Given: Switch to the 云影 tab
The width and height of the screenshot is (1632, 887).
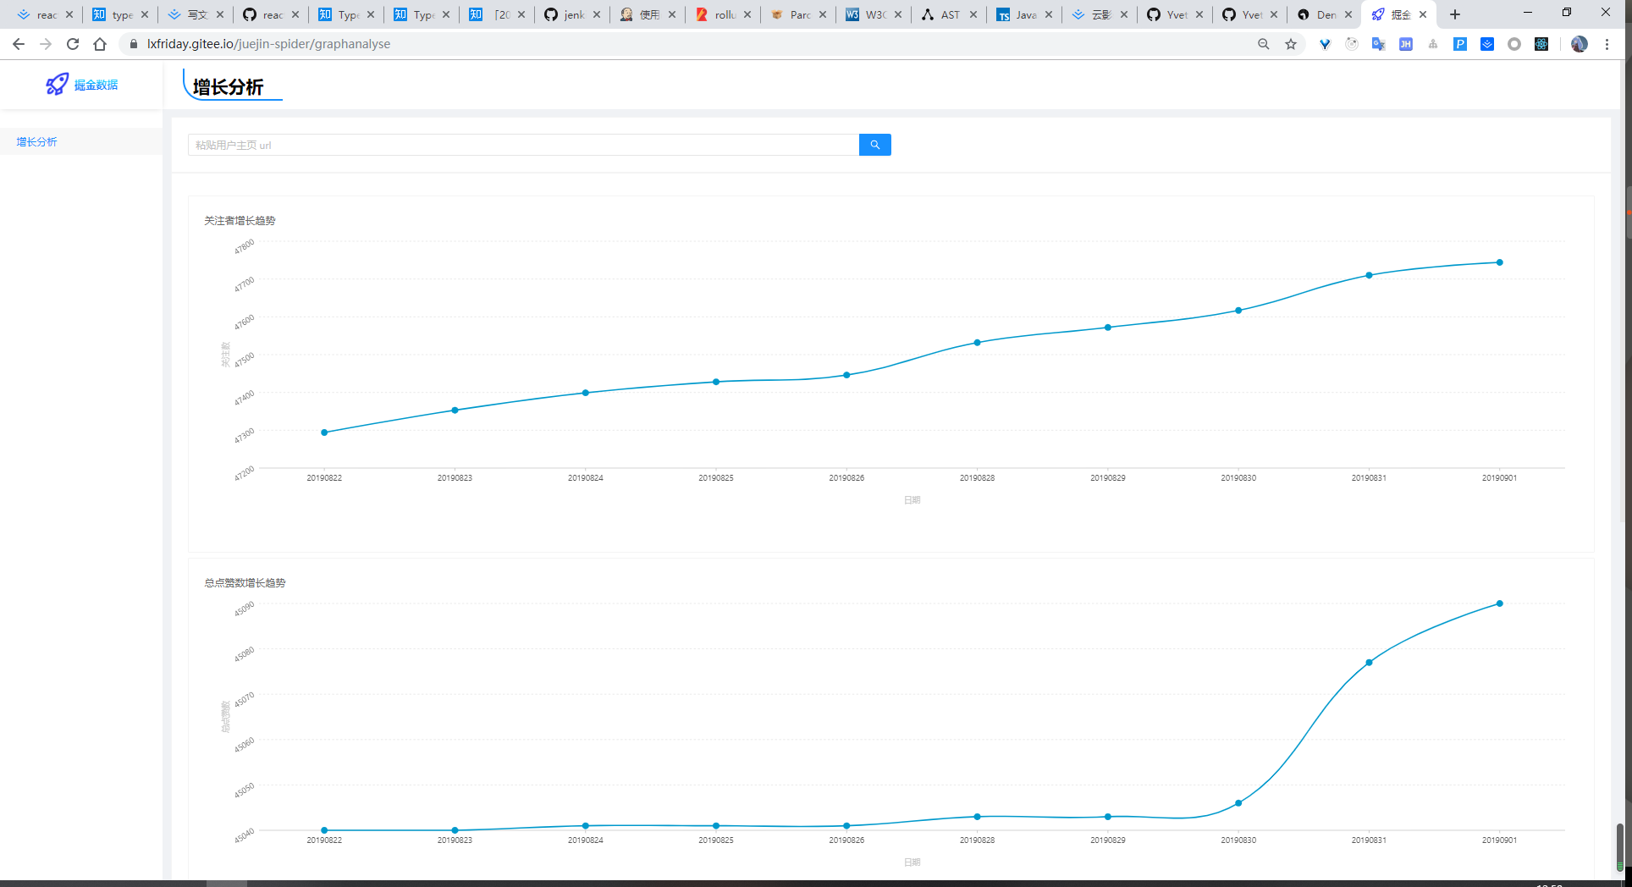Looking at the screenshot, I should pyautogui.click(x=1100, y=14).
